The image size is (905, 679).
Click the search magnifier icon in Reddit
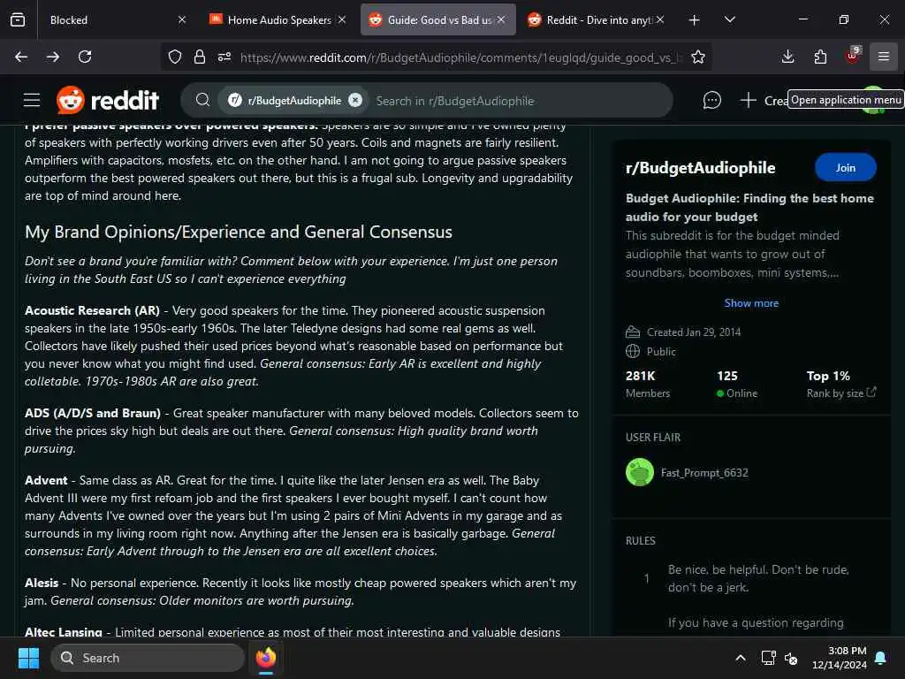click(202, 101)
